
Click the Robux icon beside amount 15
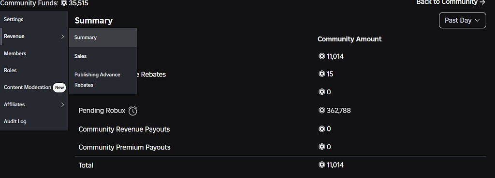(321, 74)
